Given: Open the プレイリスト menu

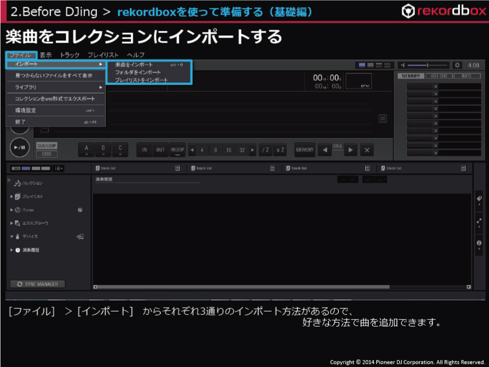Looking at the screenshot, I should coord(103,55).
